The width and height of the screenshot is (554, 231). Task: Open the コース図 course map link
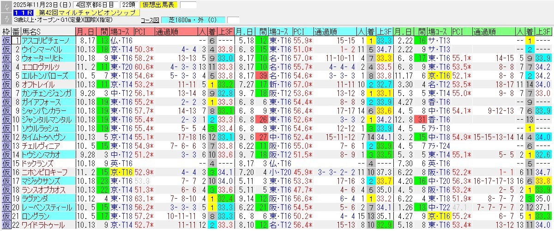click(x=149, y=20)
